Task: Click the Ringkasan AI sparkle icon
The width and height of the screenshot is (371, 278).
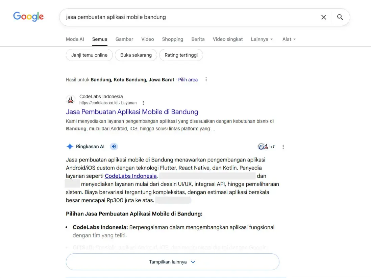Action: click(70, 146)
